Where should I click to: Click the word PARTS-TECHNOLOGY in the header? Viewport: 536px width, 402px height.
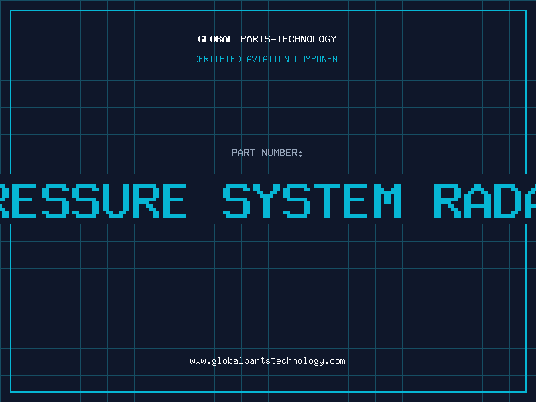tap(287, 39)
